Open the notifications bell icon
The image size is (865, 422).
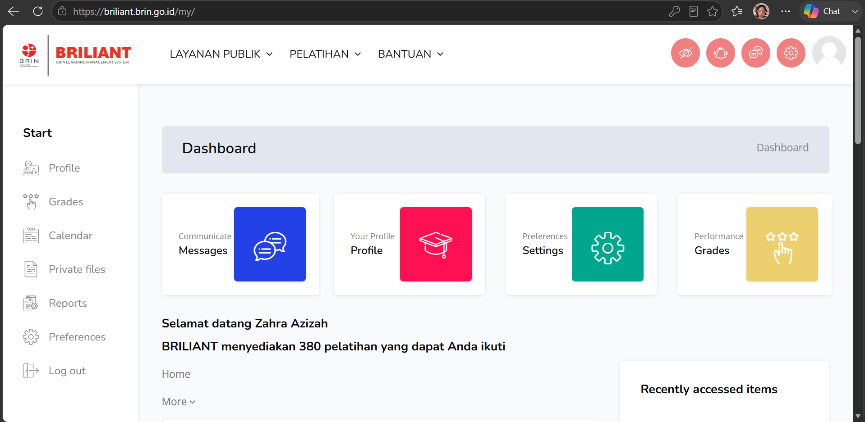(721, 53)
